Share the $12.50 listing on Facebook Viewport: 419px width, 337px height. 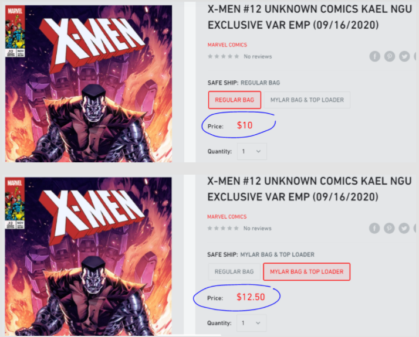[375, 228]
